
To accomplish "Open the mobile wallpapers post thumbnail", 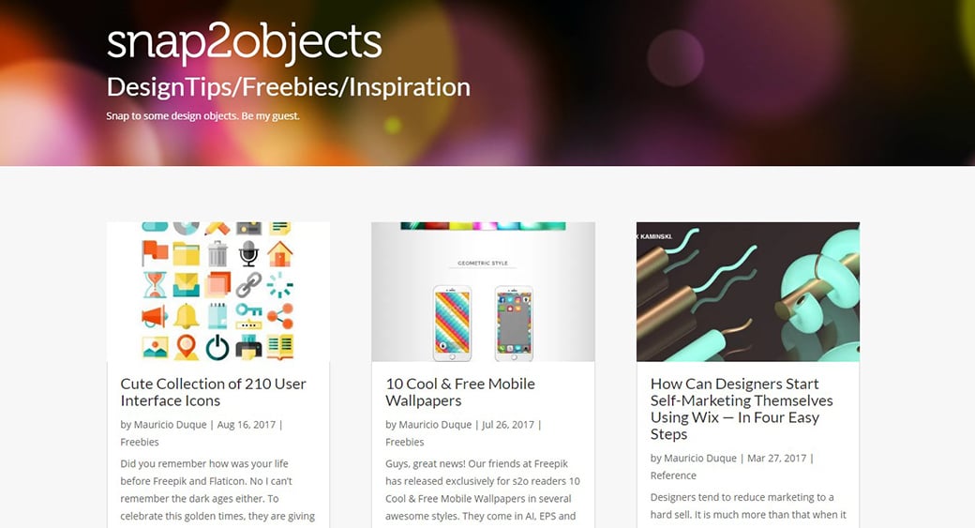I will tap(483, 292).
